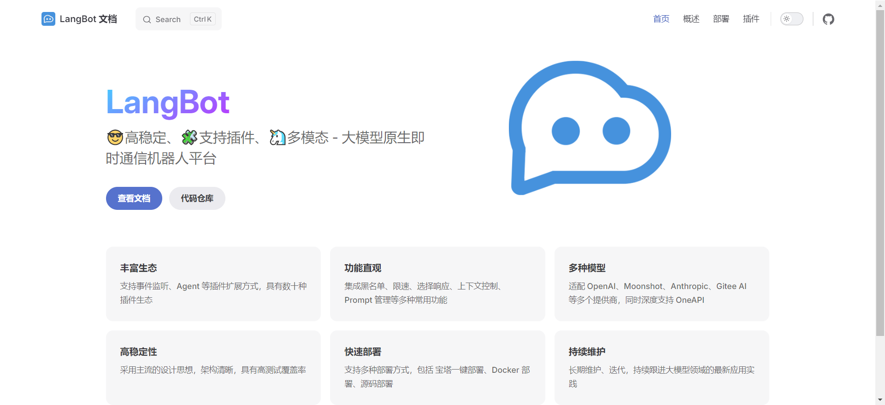Toggle the dark mode switch
885x405 pixels.
click(x=791, y=19)
